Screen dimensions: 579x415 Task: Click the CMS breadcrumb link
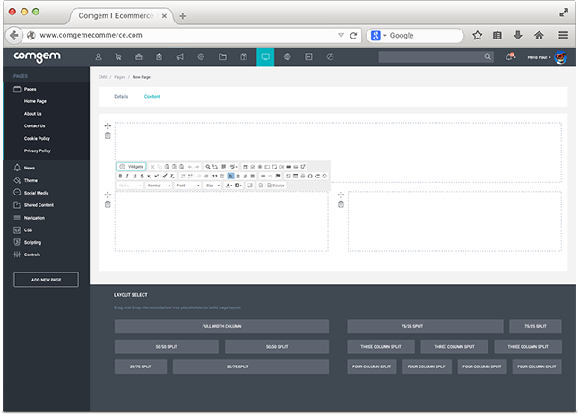[x=103, y=77]
